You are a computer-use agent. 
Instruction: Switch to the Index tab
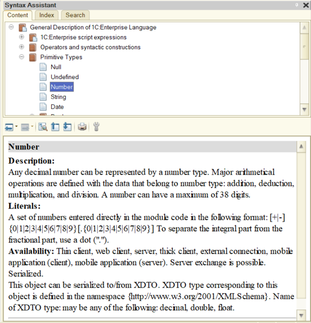coord(46,15)
